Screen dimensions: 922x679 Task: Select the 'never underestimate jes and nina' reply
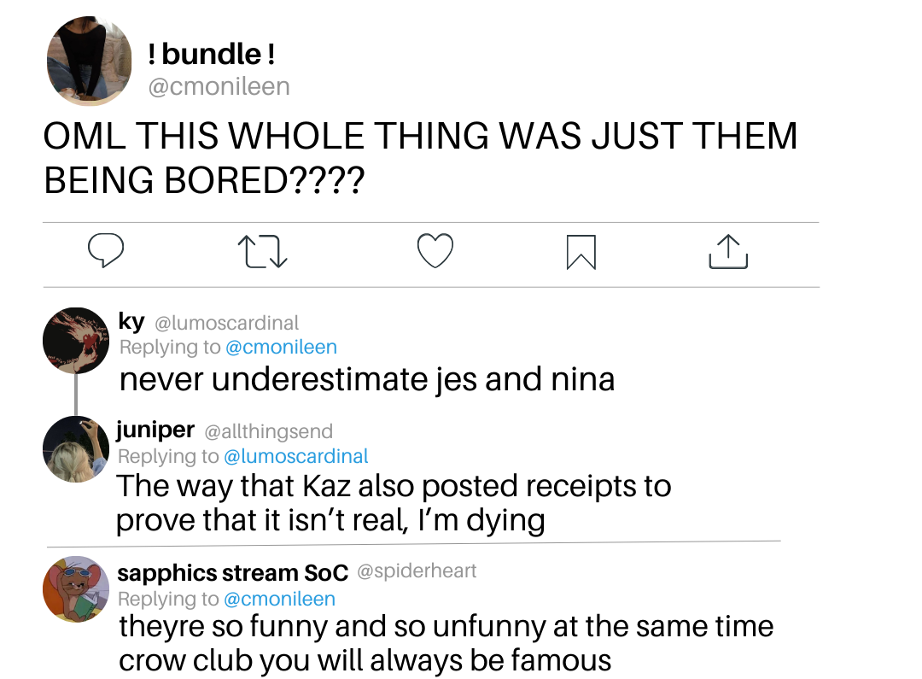(367, 379)
